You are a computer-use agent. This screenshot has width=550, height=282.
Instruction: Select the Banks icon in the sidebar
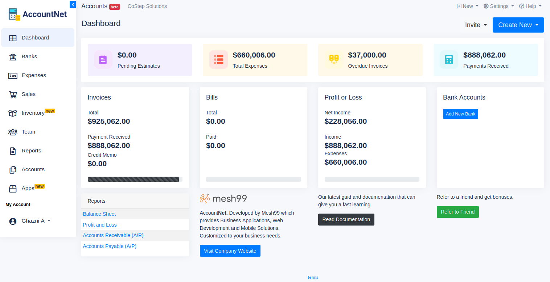(13, 56)
